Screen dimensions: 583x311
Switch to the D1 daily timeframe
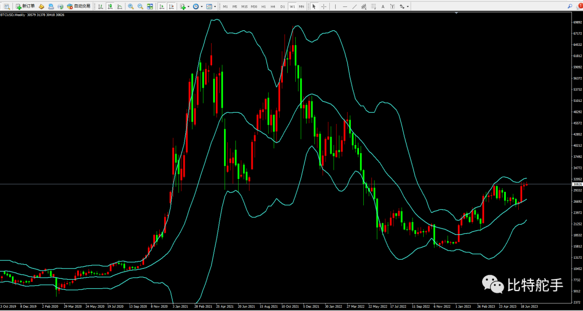(x=282, y=6)
